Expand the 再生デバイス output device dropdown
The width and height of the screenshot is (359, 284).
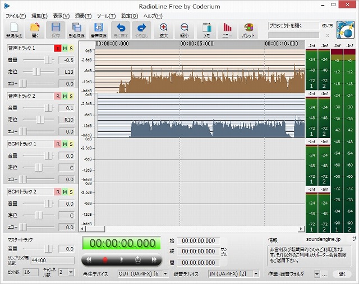click(165, 274)
